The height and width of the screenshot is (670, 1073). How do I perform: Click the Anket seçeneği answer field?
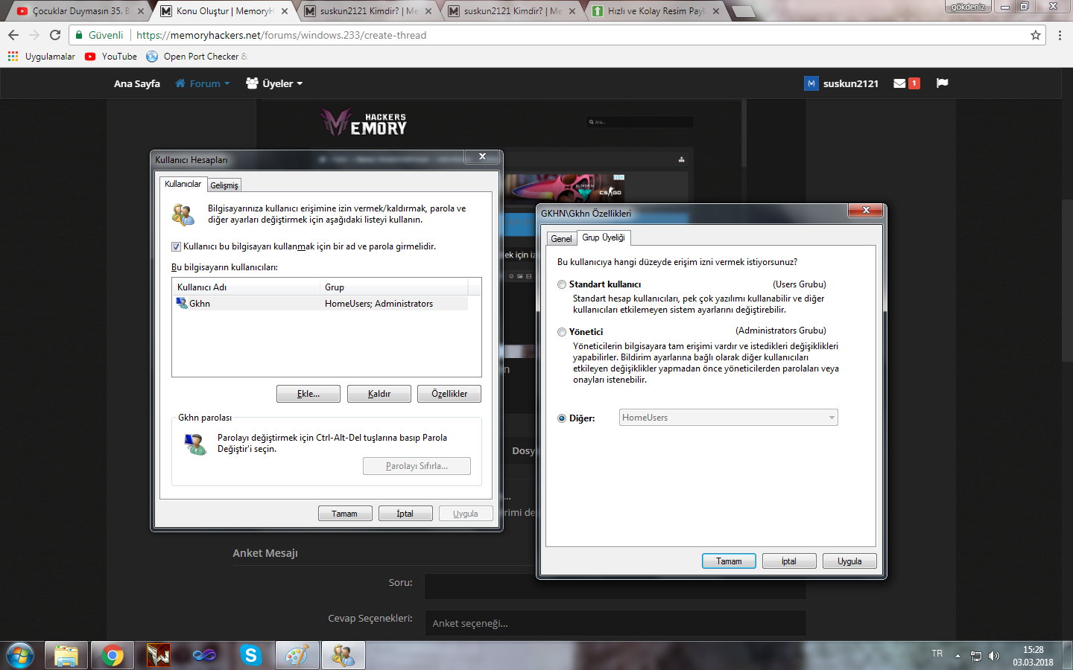pos(615,623)
